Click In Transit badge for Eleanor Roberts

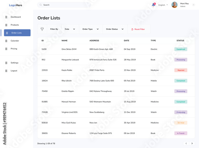tap(181, 133)
